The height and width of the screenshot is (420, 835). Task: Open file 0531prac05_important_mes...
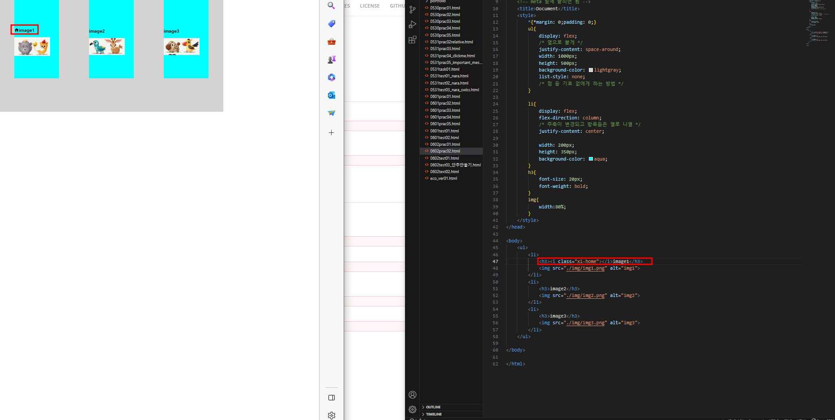tap(456, 63)
